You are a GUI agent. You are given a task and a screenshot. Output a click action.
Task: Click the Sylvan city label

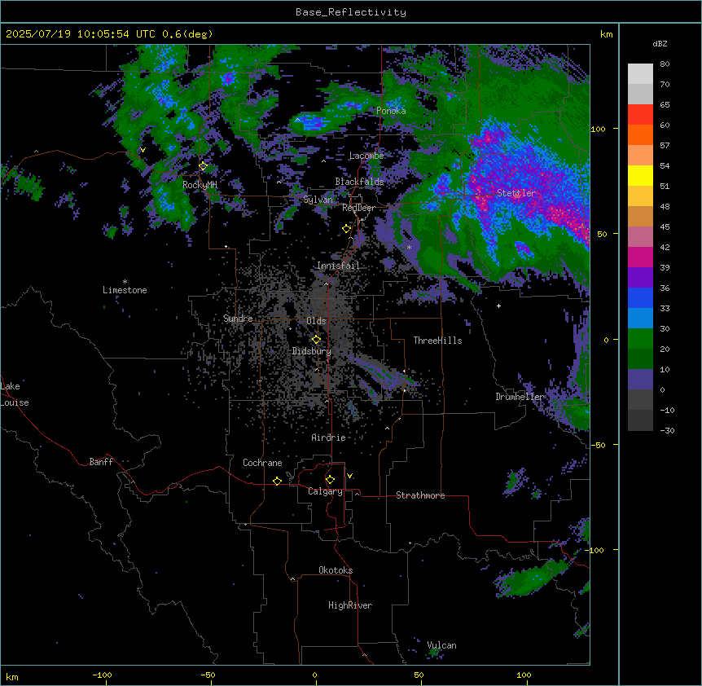318,200
